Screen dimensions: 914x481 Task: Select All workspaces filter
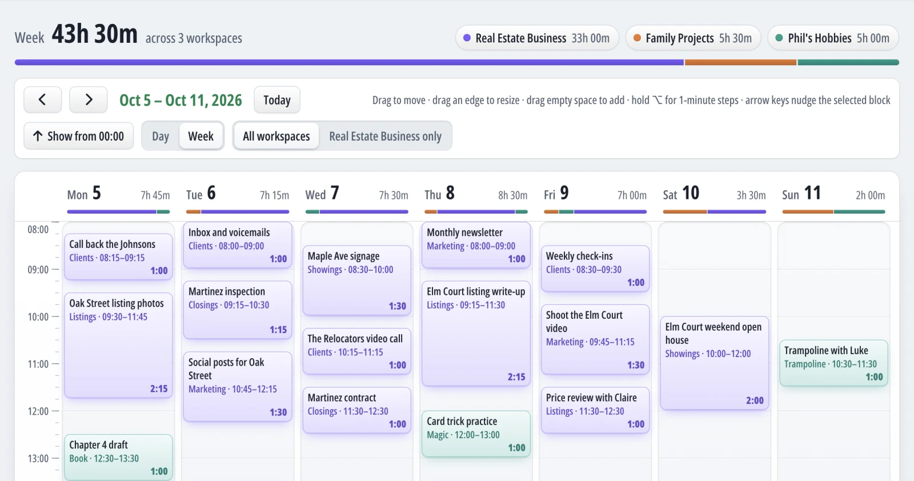(x=276, y=137)
